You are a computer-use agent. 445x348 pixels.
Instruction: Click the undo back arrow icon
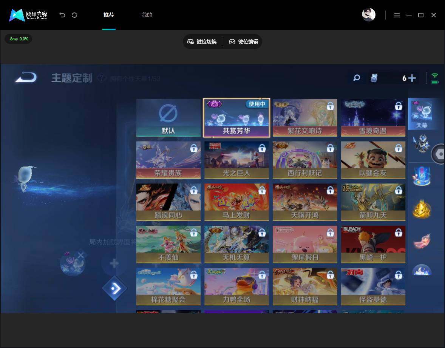62,15
